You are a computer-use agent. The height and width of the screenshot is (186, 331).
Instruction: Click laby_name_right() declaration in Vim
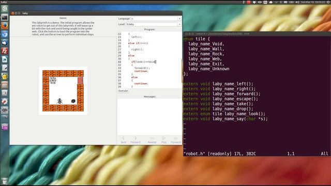coord(219,89)
